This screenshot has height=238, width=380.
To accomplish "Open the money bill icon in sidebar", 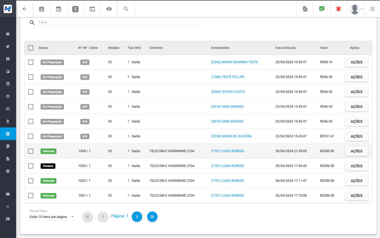I will coord(8,109).
